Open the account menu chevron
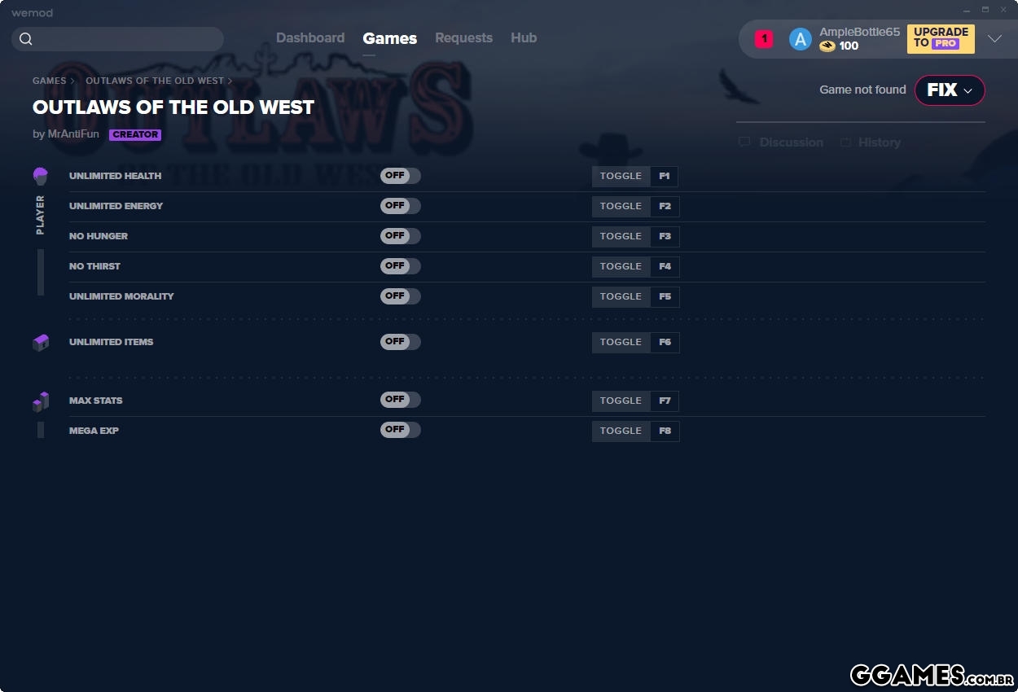 click(994, 39)
